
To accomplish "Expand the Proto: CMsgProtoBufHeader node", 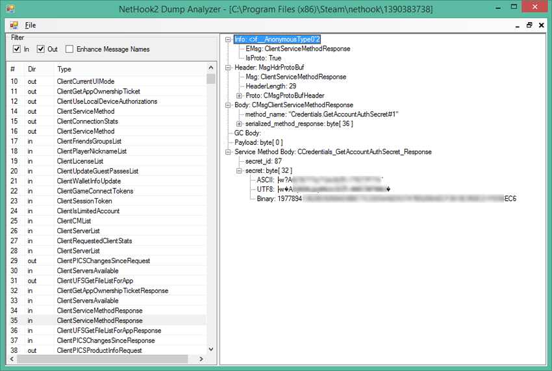I will pyautogui.click(x=239, y=96).
